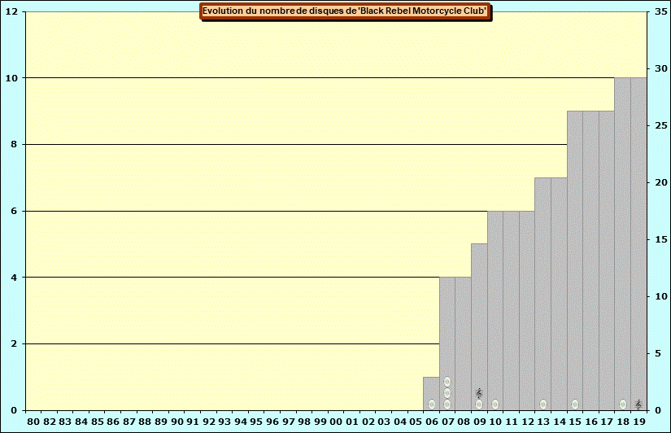Click the x-axis label 00
671x433 pixels.
click(x=336, y=422)
